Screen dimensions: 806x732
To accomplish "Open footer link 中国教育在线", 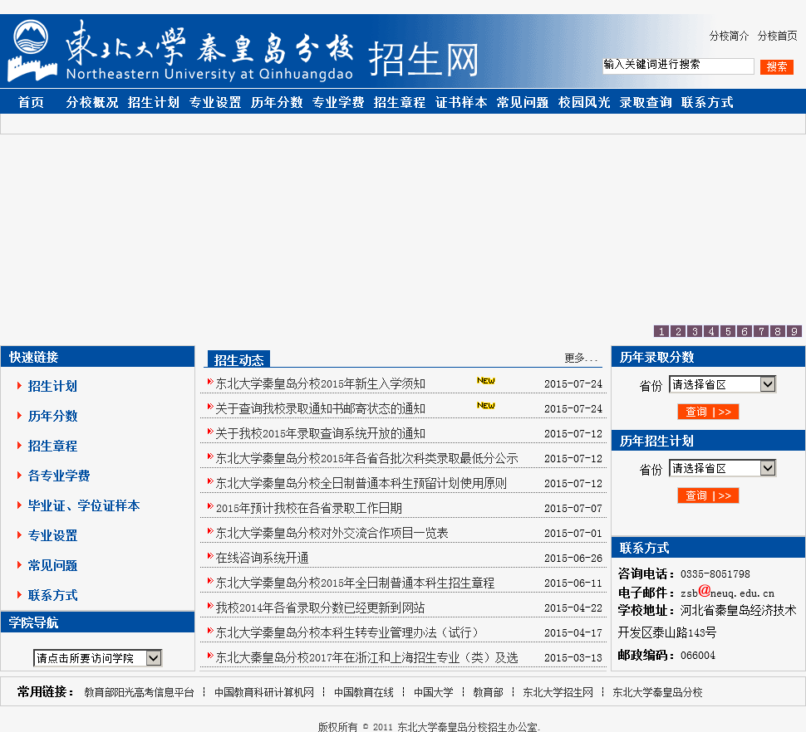I will 363,692.
